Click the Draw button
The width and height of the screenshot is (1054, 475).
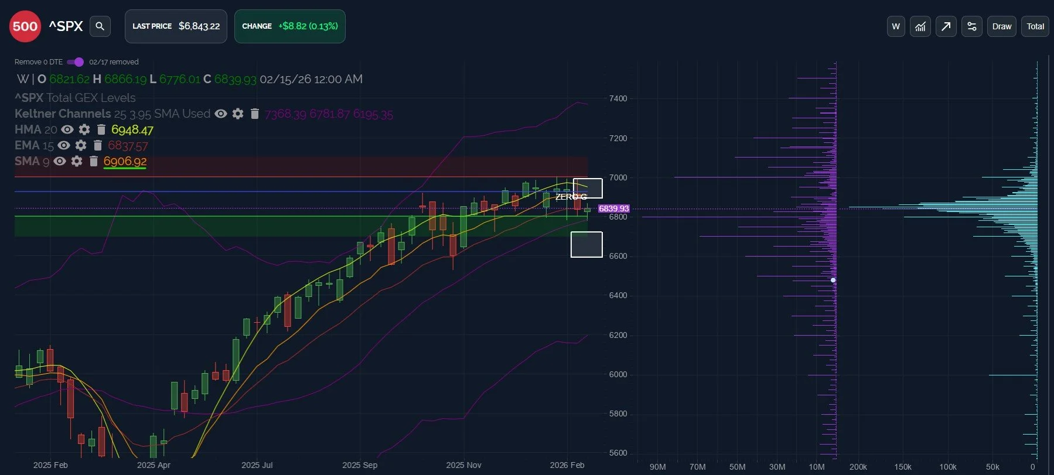click(1002, 26)
